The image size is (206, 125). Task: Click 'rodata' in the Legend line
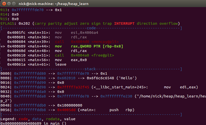click(53, 119)
